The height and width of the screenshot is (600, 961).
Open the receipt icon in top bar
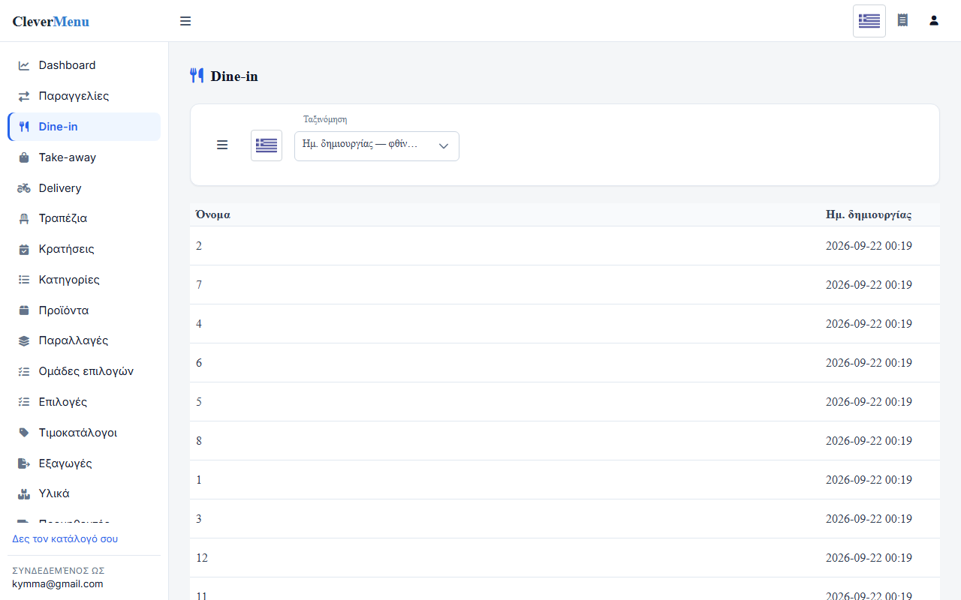coord(902,20)
